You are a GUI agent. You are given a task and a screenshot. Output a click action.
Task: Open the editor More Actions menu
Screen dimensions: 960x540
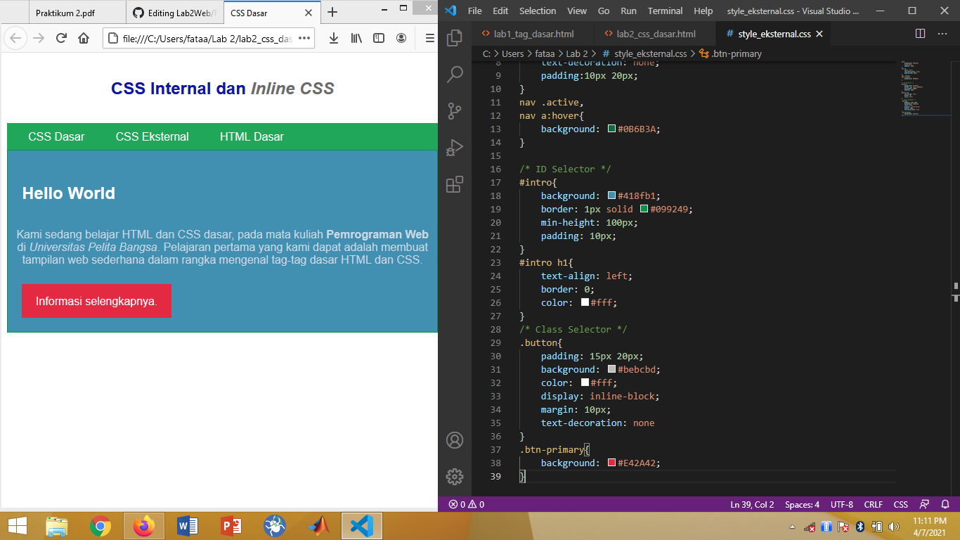pyautogui.click(x=942, y=33)
